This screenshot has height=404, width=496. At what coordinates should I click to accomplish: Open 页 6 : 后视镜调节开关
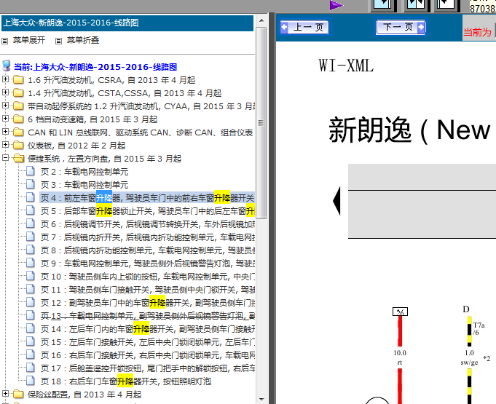point(147,224)
